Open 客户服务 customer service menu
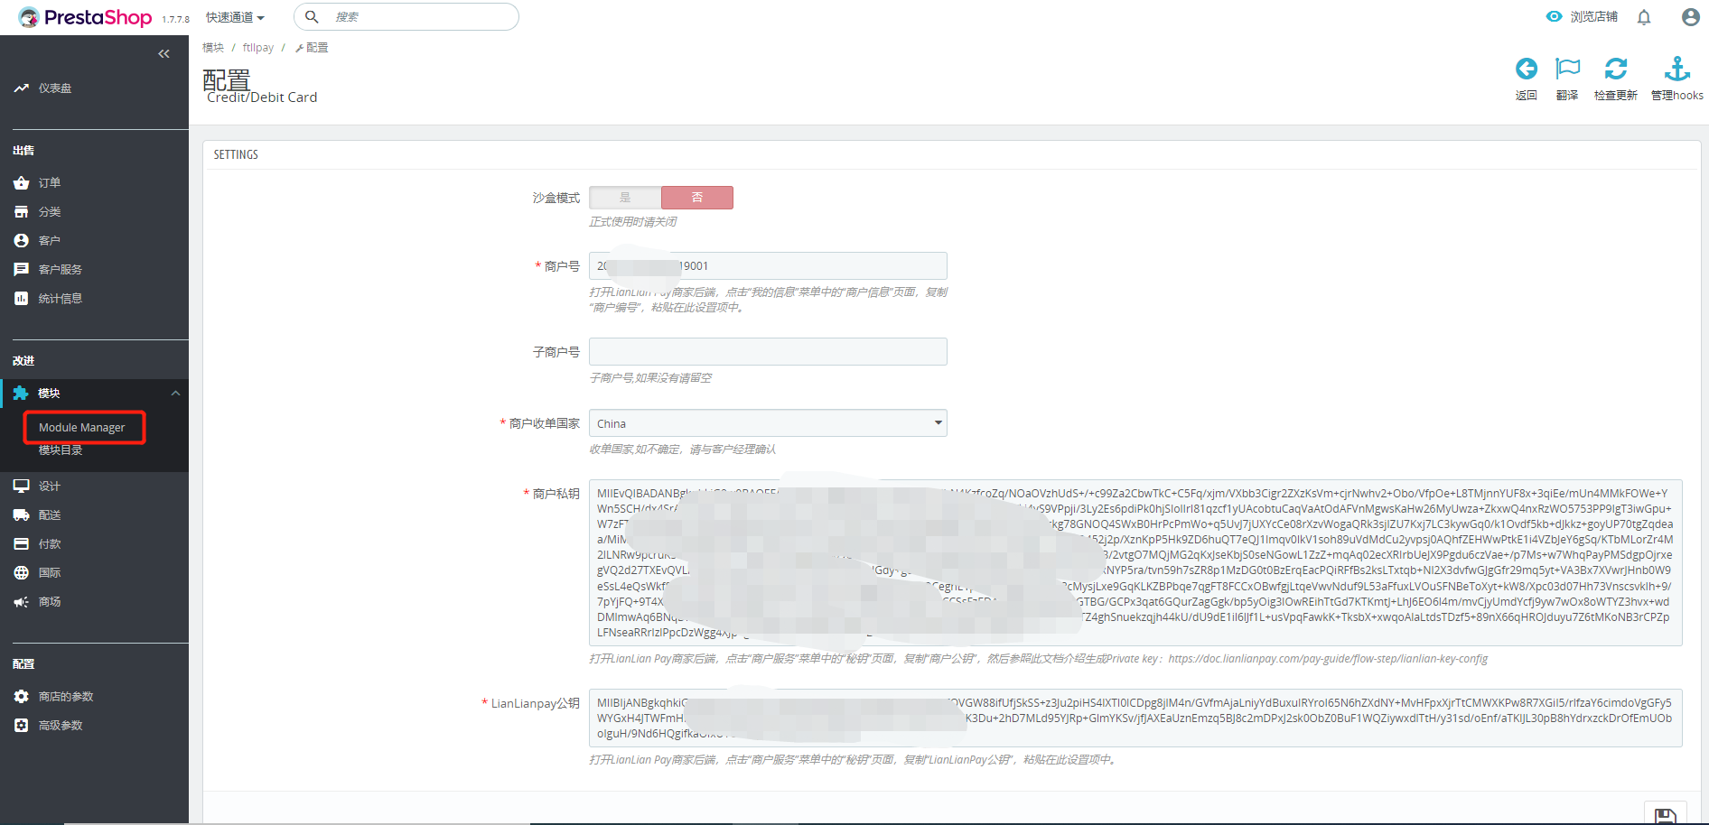The image size is (1709, 825). click(x=61, y=270)
